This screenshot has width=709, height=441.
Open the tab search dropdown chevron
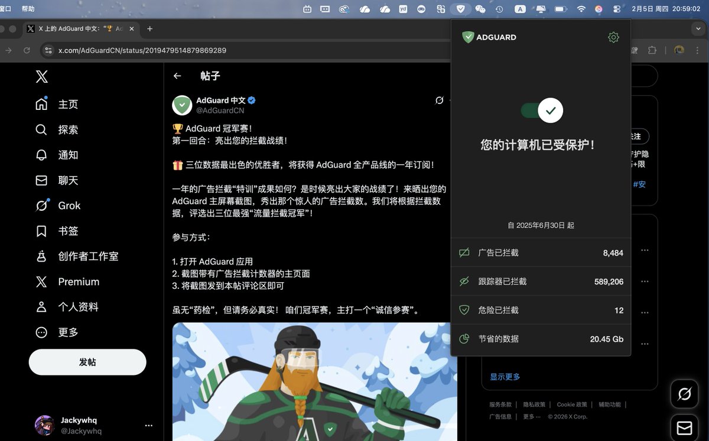coord(698,28)
